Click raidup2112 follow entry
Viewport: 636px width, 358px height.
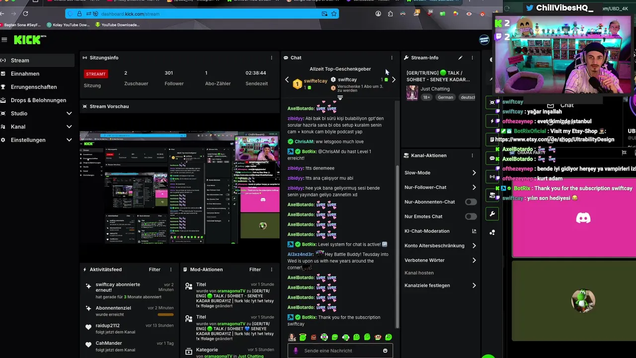click(130, 329)
